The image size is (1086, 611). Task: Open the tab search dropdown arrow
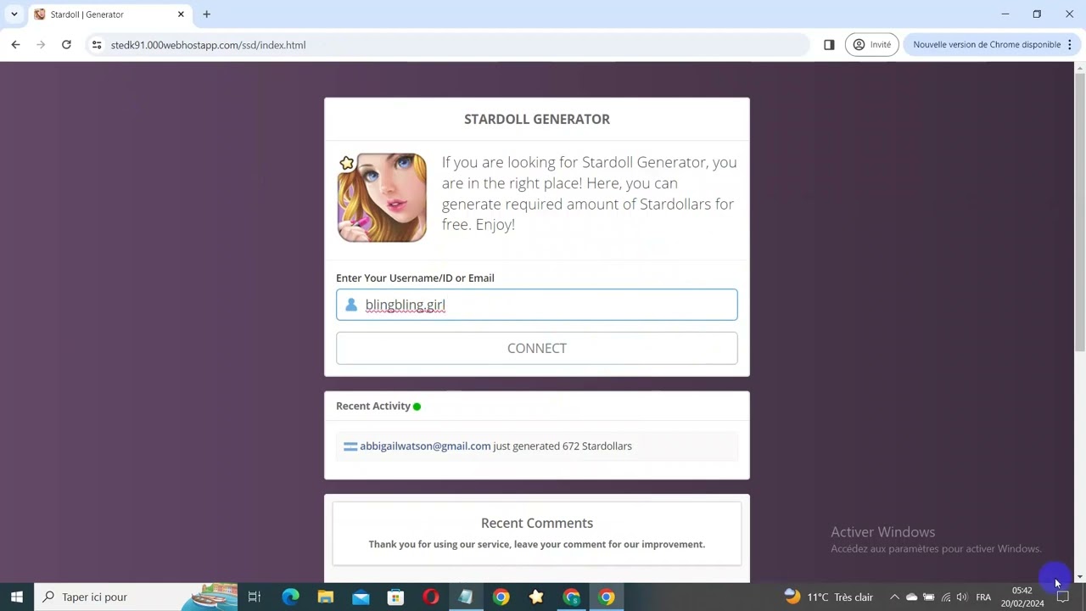(14, 14)
